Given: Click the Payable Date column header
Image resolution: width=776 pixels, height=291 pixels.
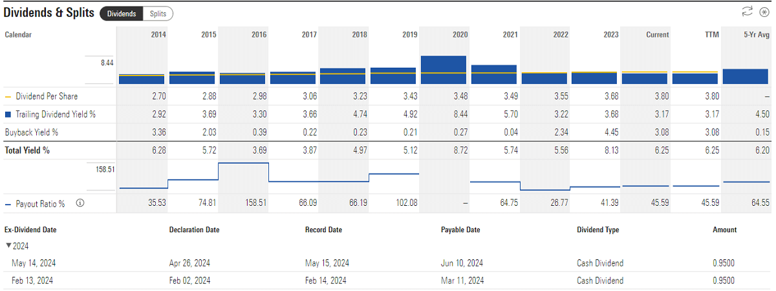Looking at the screenshot, I should point(460,230).
